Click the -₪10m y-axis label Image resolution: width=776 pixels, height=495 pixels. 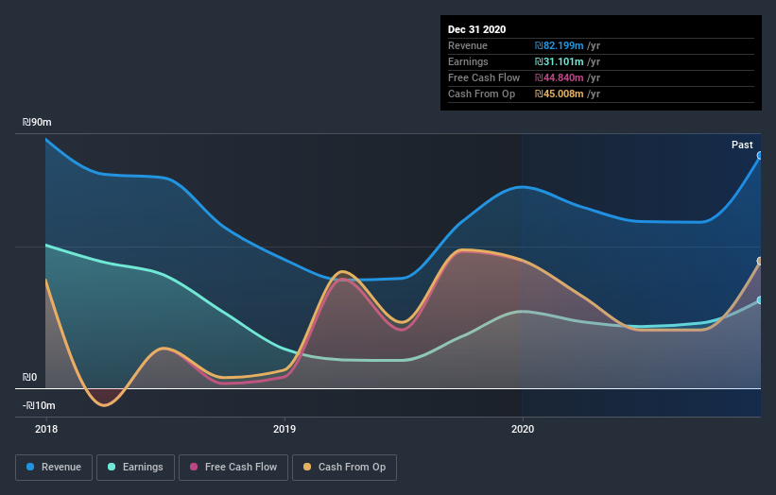point(39,405)
